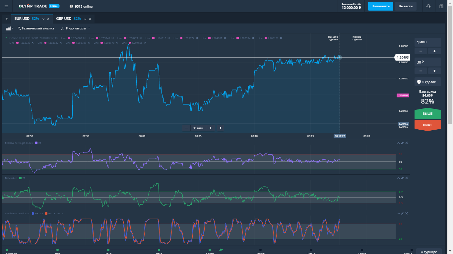
Task: Select the green DeMarker color swatch
Action: pyautogui.click(x=20, y=178)
